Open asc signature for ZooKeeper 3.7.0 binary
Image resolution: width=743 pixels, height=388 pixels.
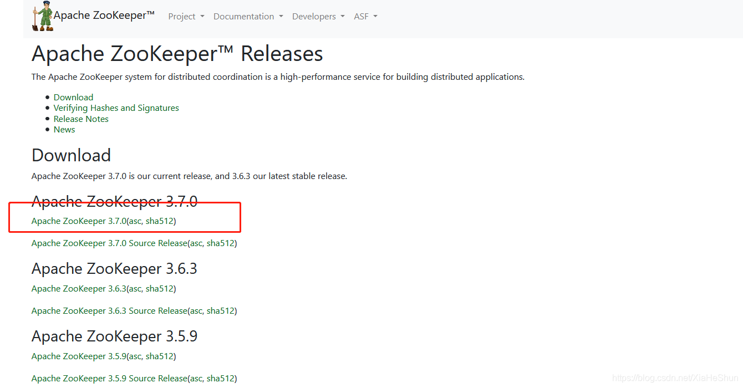click(x=135, y=221)
